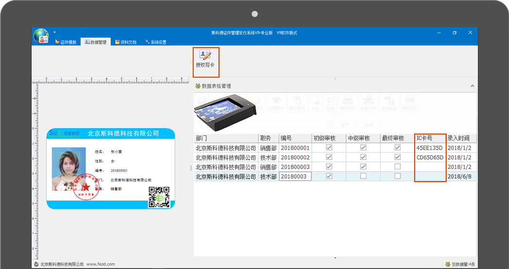
Task: Enable 最终审核 checkbox for row 20180003
Action: tap(398, 176)
